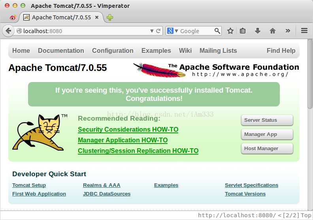Open Documentation in the navigation bar
Viewport: 313px width, 220px height.
[61, 50]
